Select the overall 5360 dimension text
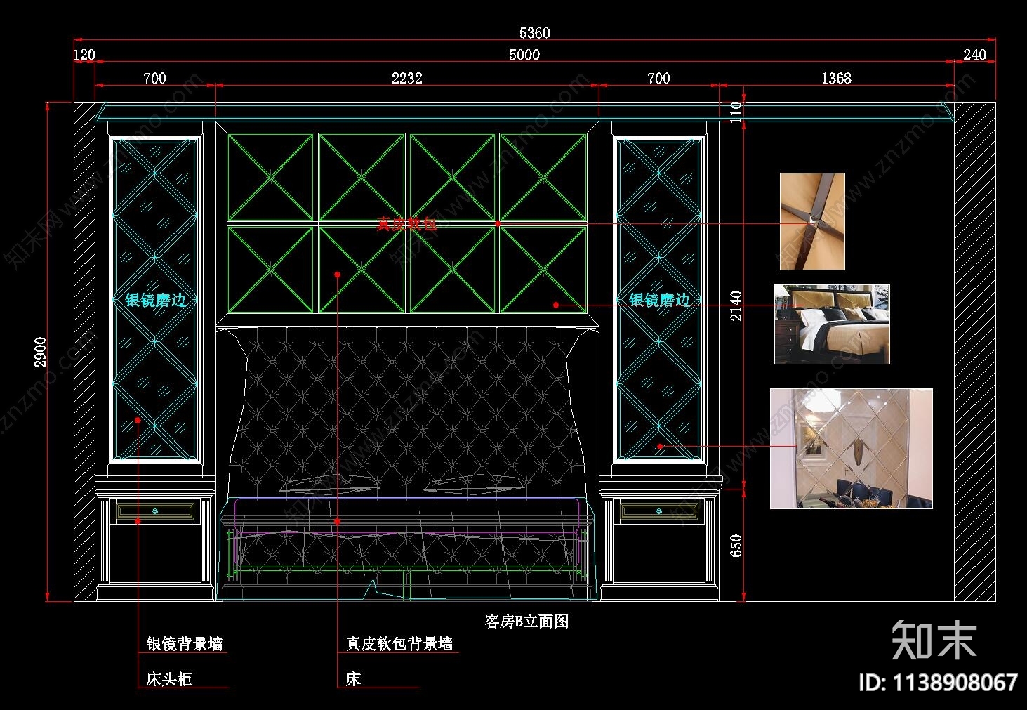The image size is (1027, 710). coord(534,33)
